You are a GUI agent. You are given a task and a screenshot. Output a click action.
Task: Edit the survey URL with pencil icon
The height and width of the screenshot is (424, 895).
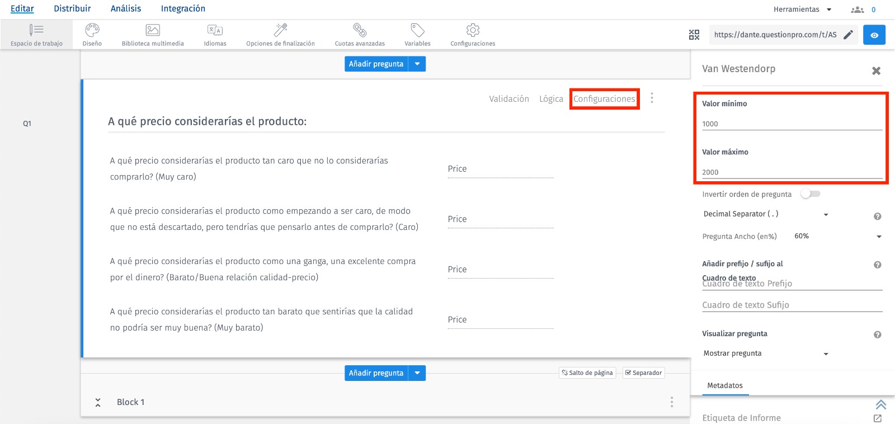pos(848,35)
